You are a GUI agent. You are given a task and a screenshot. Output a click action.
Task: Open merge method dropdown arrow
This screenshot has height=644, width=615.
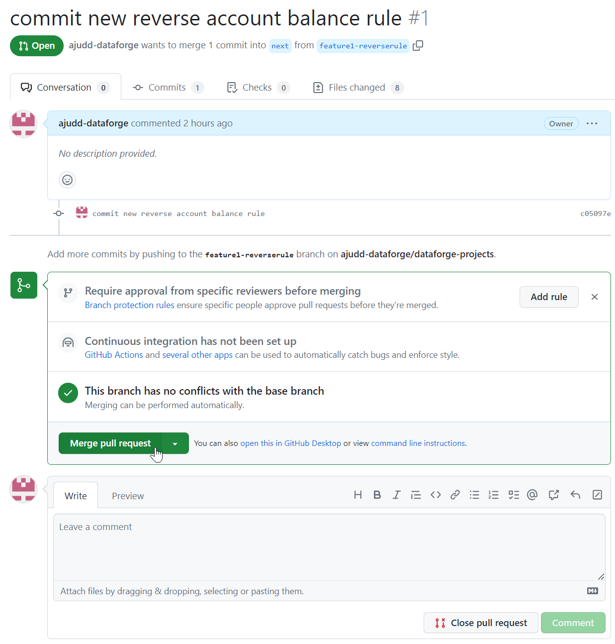pos(175,443)
